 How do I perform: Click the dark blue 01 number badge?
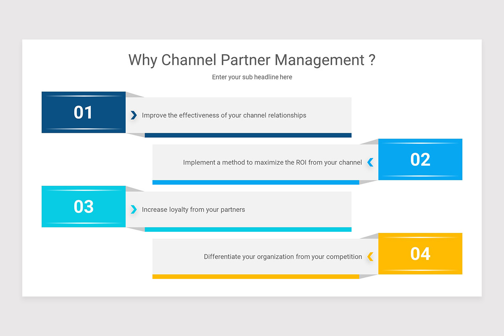tap(83, 112)
